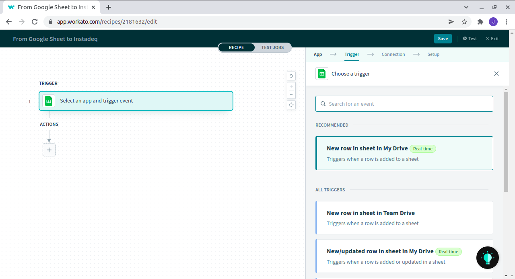Save the recipe
The image size is (515, 279).
443,39
